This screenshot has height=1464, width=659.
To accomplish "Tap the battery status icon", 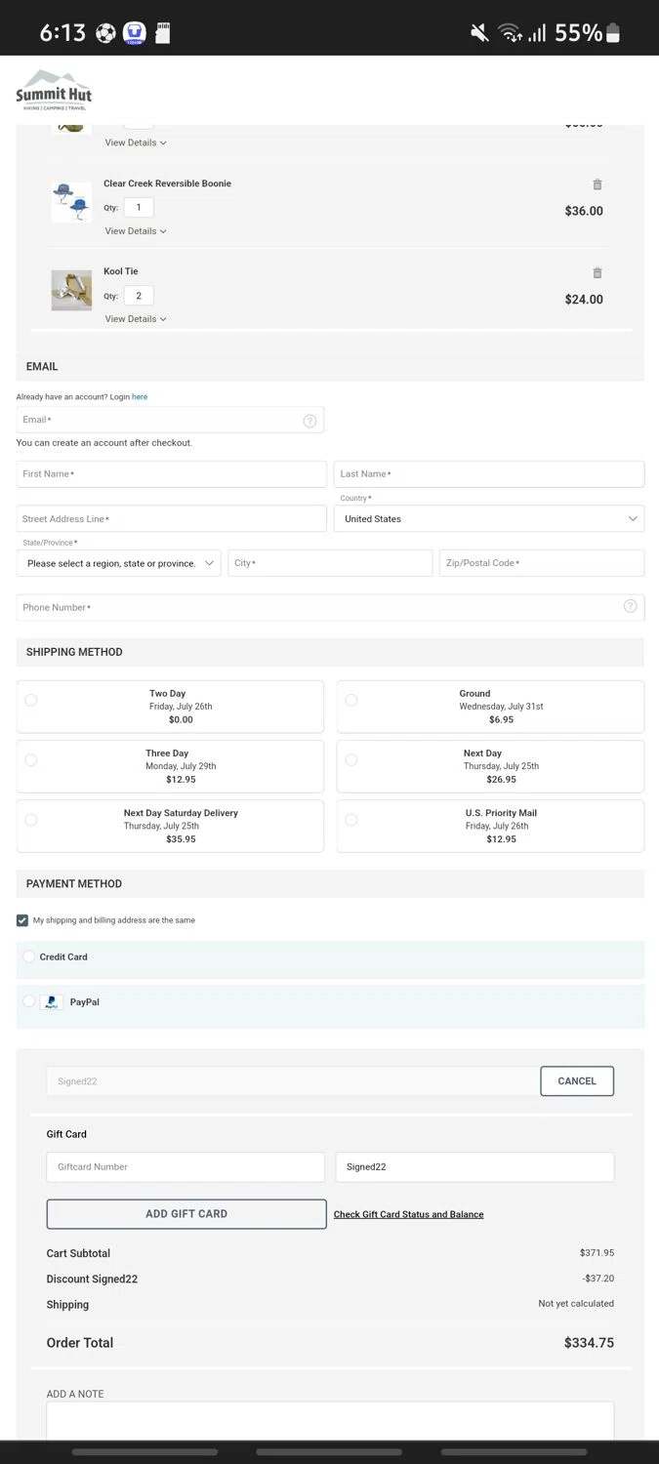I will pyautogui.click(x=613, y=33).
